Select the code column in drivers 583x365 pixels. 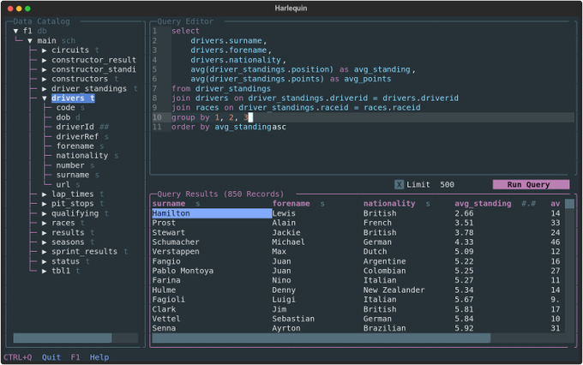pos(66,108)
